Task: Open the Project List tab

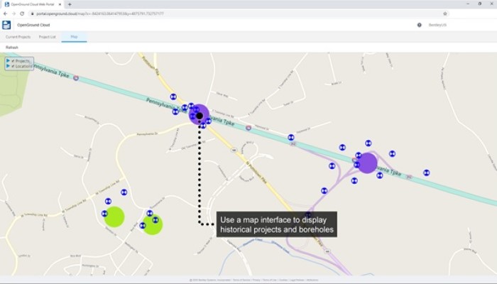Action: point(48,36)
